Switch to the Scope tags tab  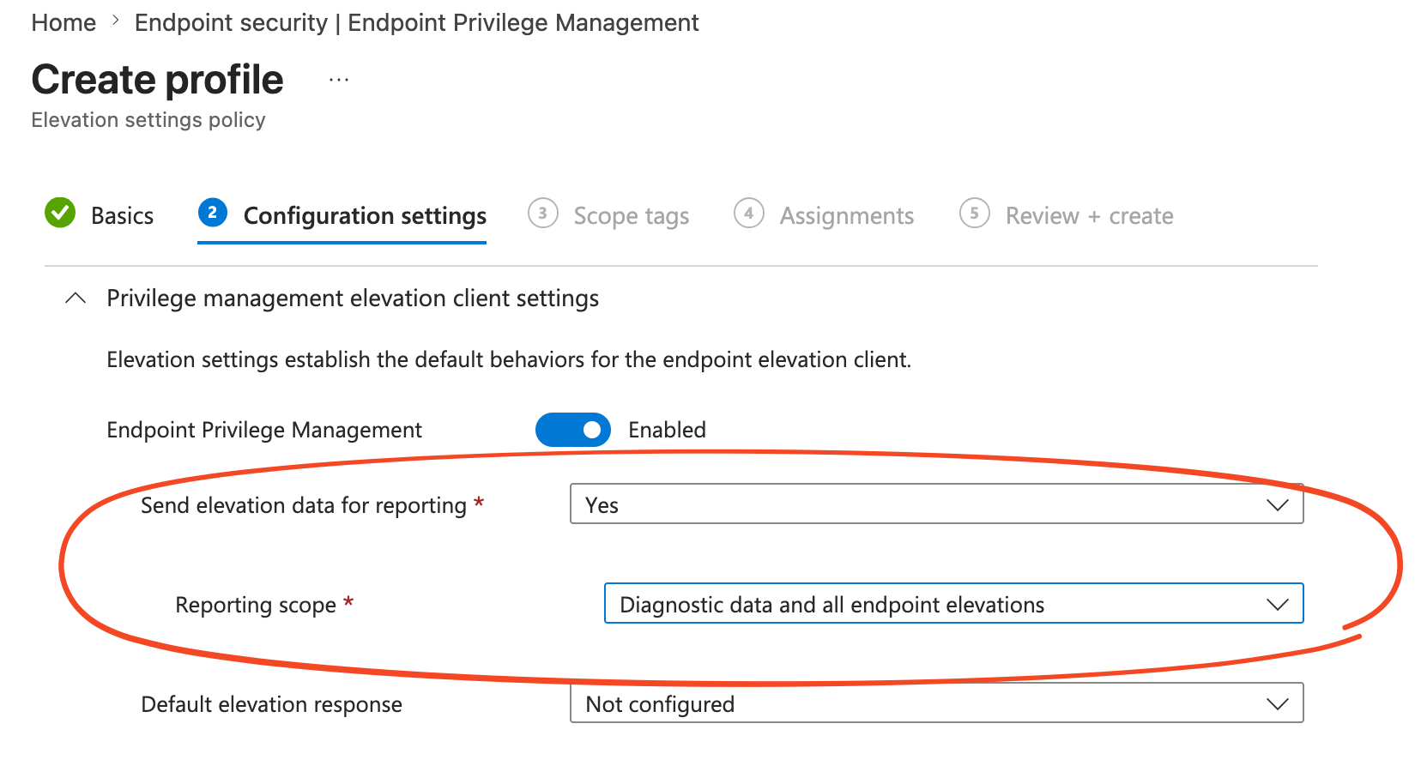click(x=632, y=216)
